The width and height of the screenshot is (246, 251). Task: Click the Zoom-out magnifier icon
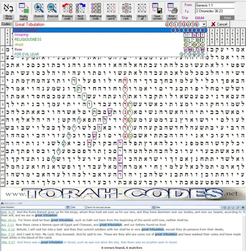(x=52, y=8)
